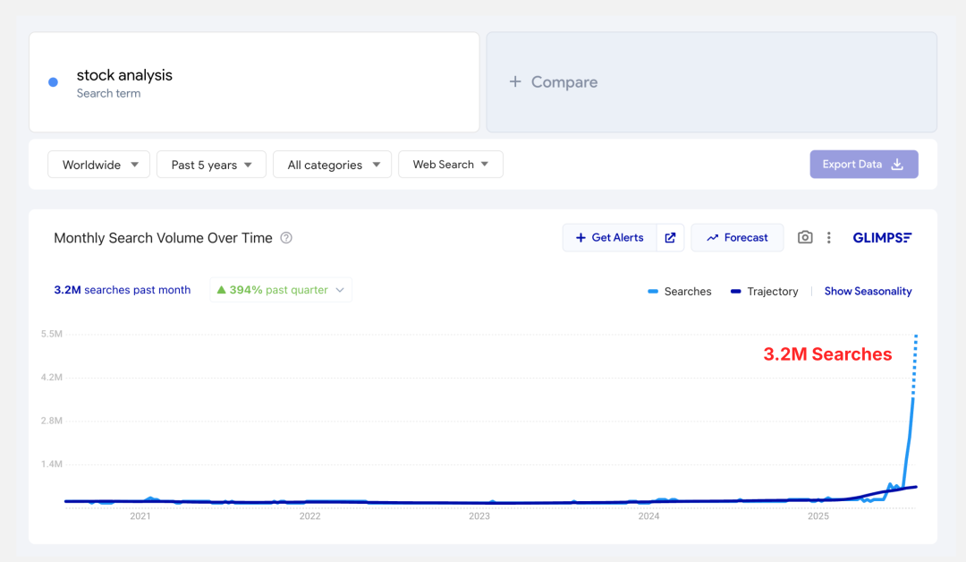
Task: Click the stock analysis search term field
Action: (x=254, y=82)
